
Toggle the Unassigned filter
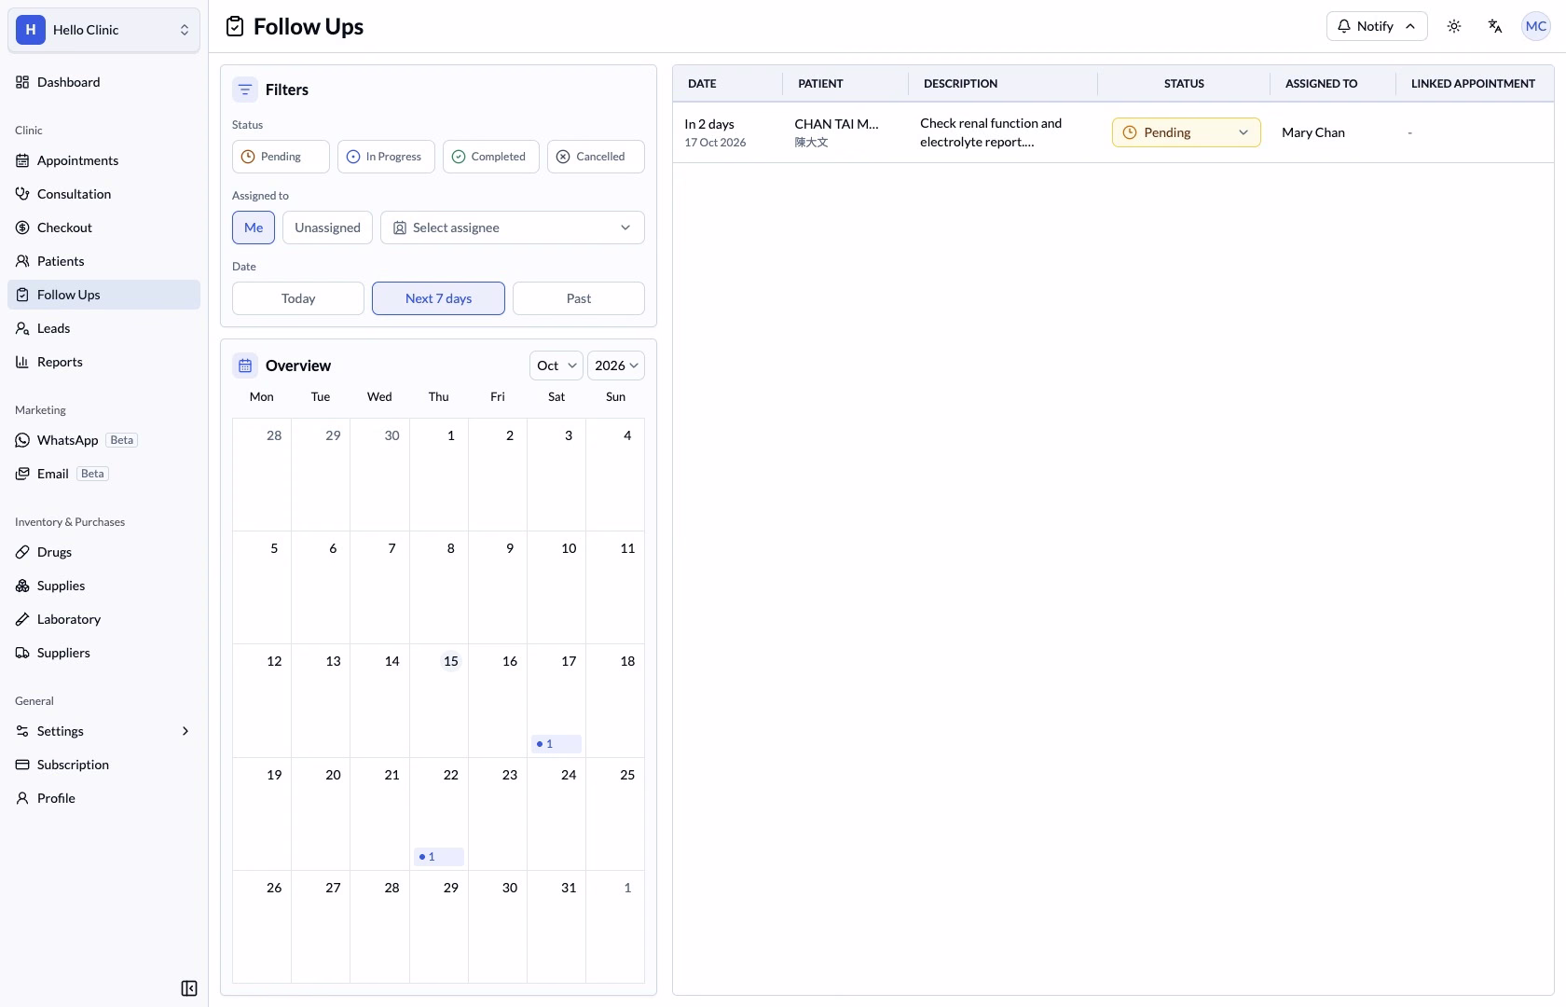coord(327,228)
